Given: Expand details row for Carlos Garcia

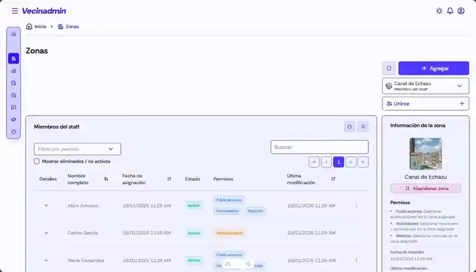Looking at the screenshot, I should (x=46, y=233).
